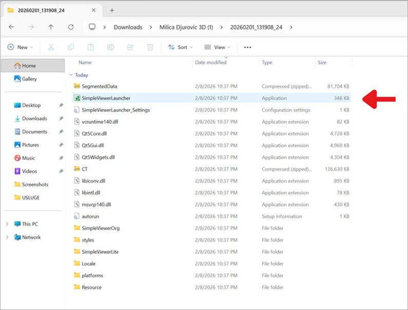This screenshot has height=310, width=408.
Task: Open the Sort options dropdown
Action: pos(180,47)
